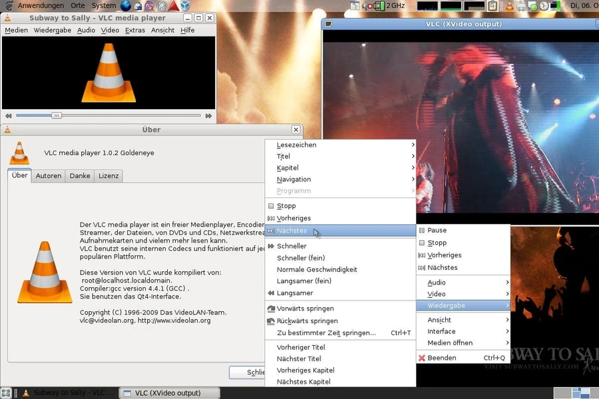Launch VirtualBox blue cube icon
The height and width of the screenshot is (399, 599).
point(185,5)
